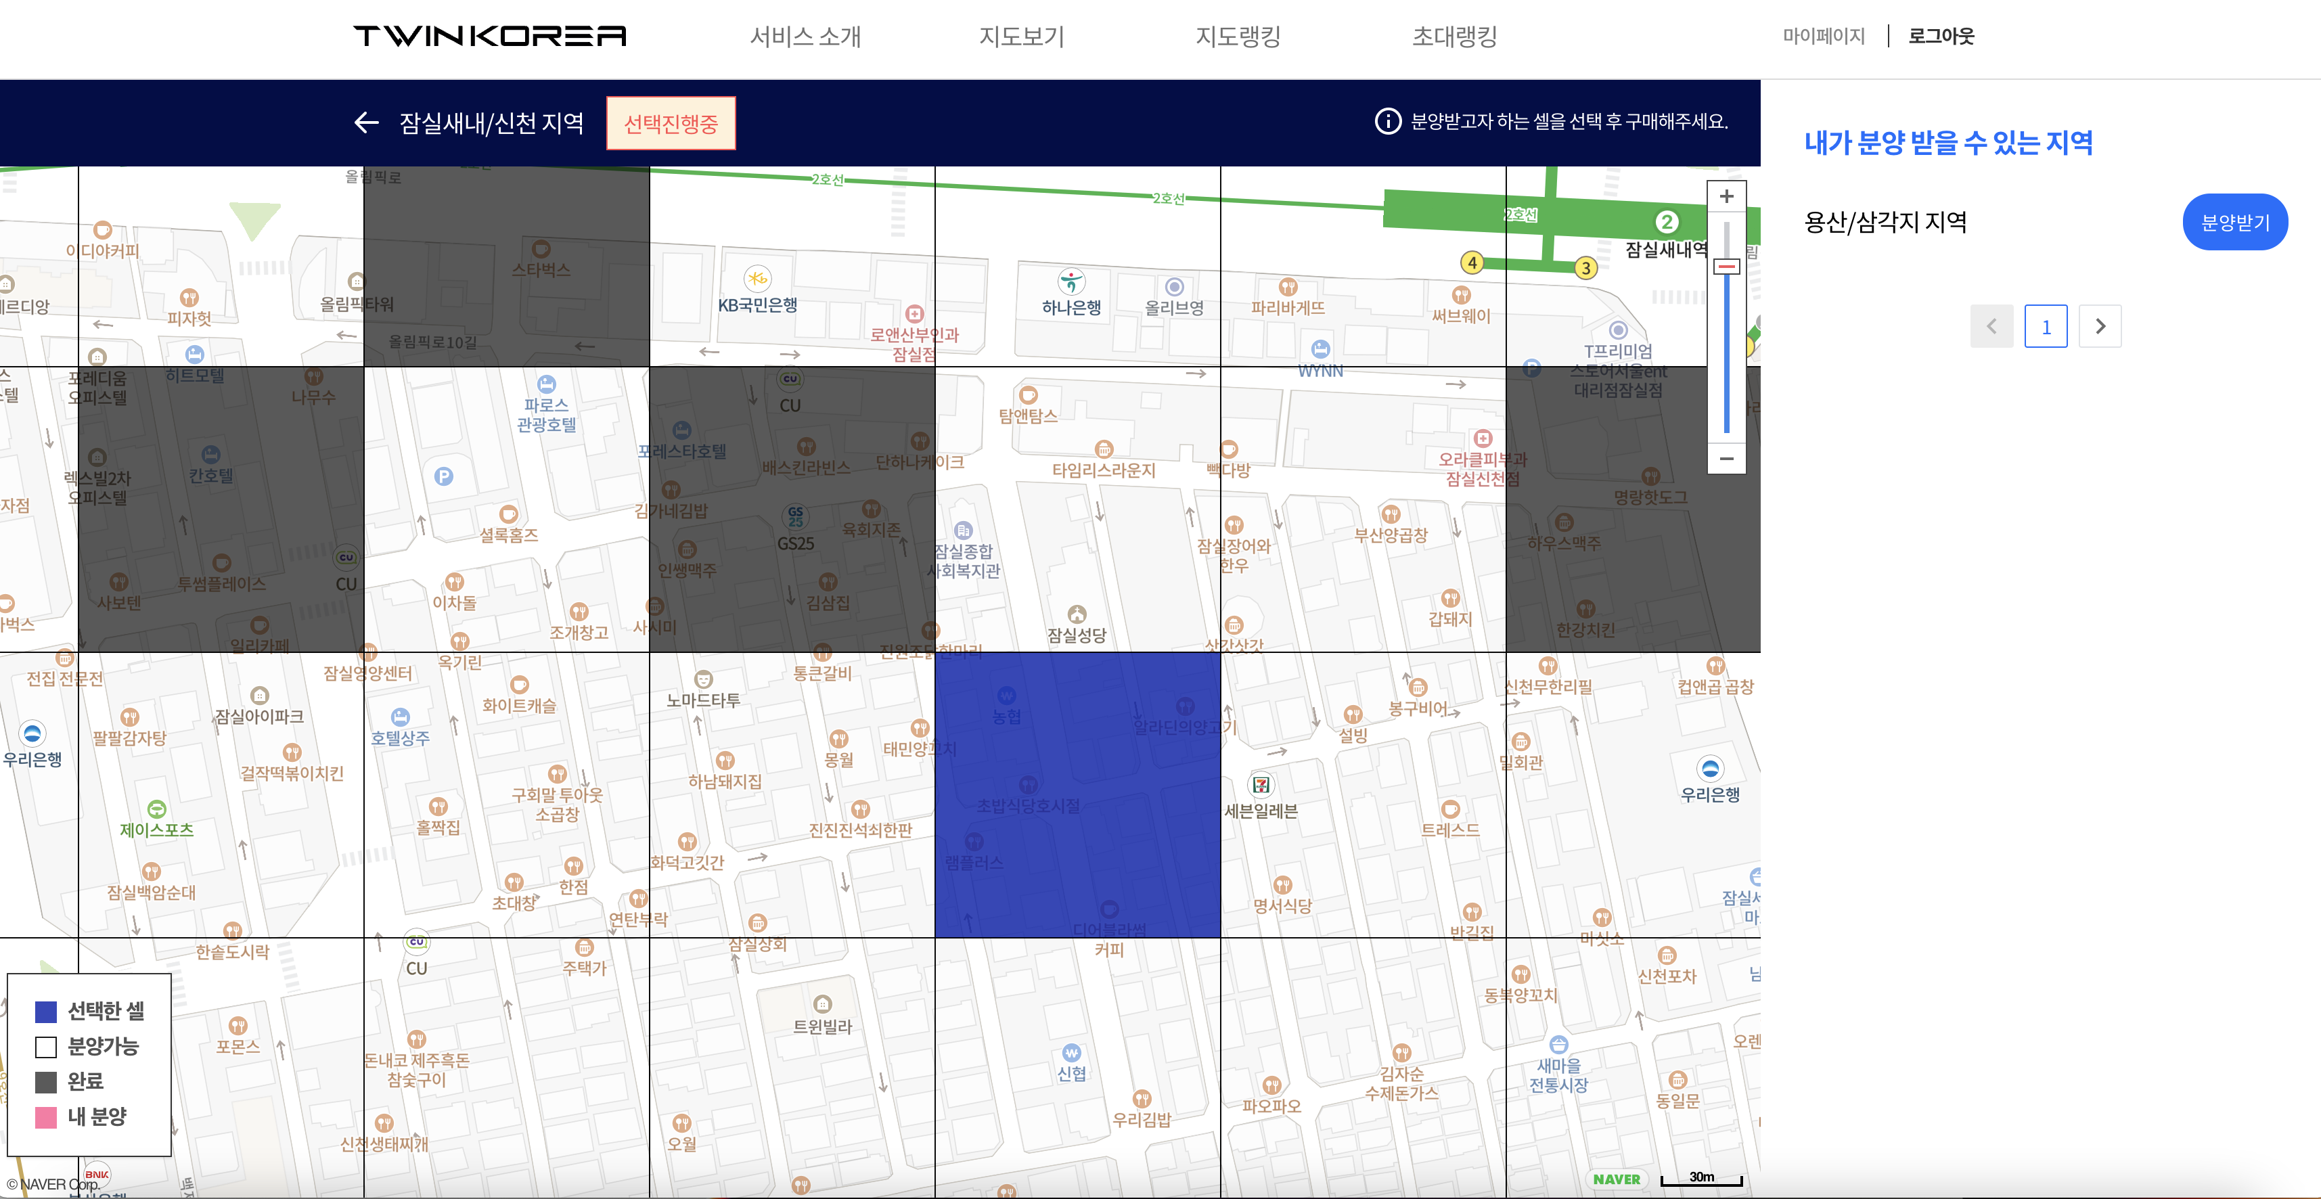Click subway exit 4 marker
The height and width of the screenshot is (1199, 2321).
point(1472,263)
